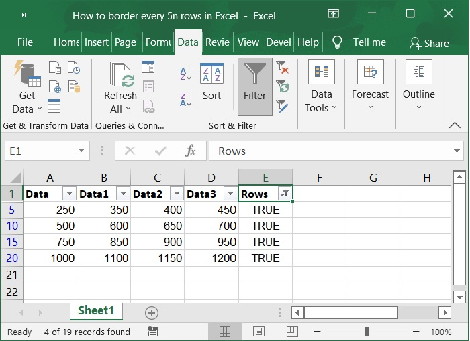Click zoom in plus button

[x=416, y=332]
